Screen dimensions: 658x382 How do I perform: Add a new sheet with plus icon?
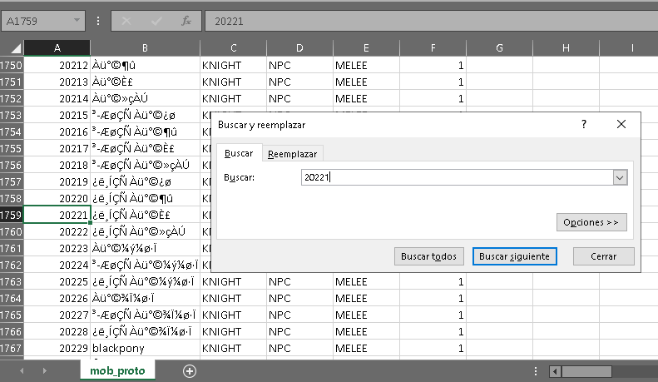[190, 371]
